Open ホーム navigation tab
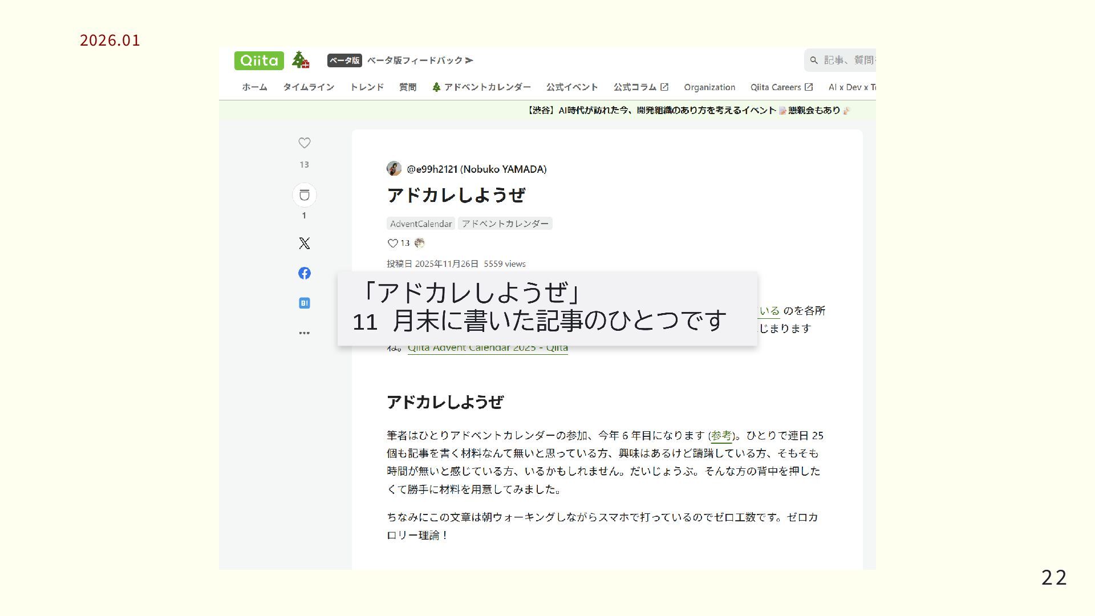 tap(254, 87)
